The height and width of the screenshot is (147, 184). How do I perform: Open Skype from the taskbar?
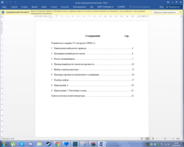(22, 144)
